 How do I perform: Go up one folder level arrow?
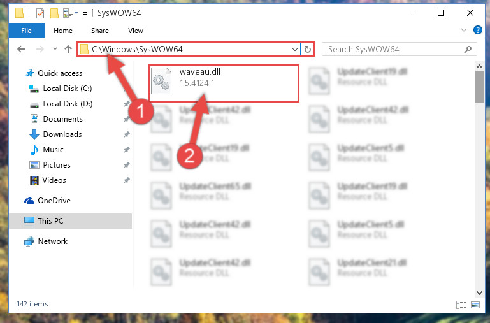tap(68, 49)
